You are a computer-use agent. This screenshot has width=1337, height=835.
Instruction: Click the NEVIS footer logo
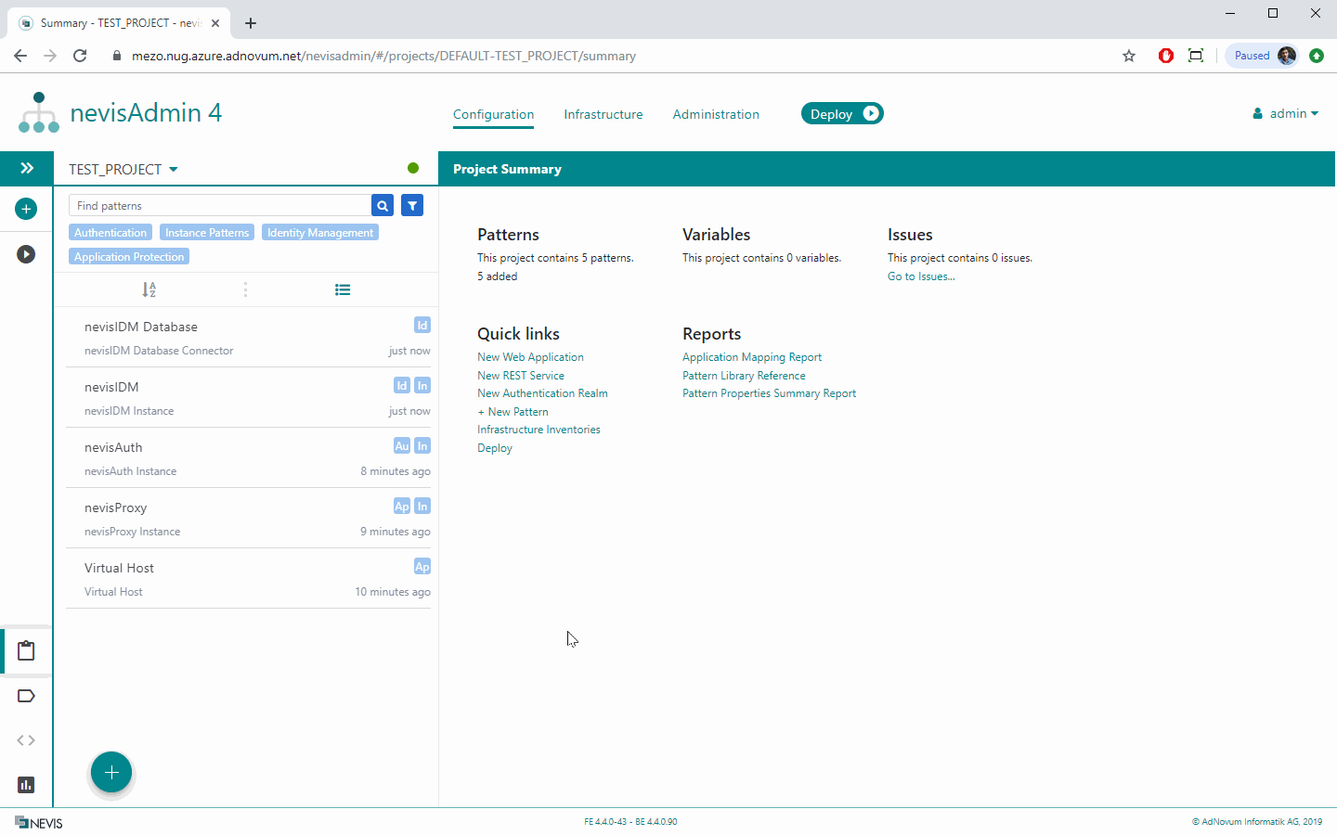click(39, 822)
